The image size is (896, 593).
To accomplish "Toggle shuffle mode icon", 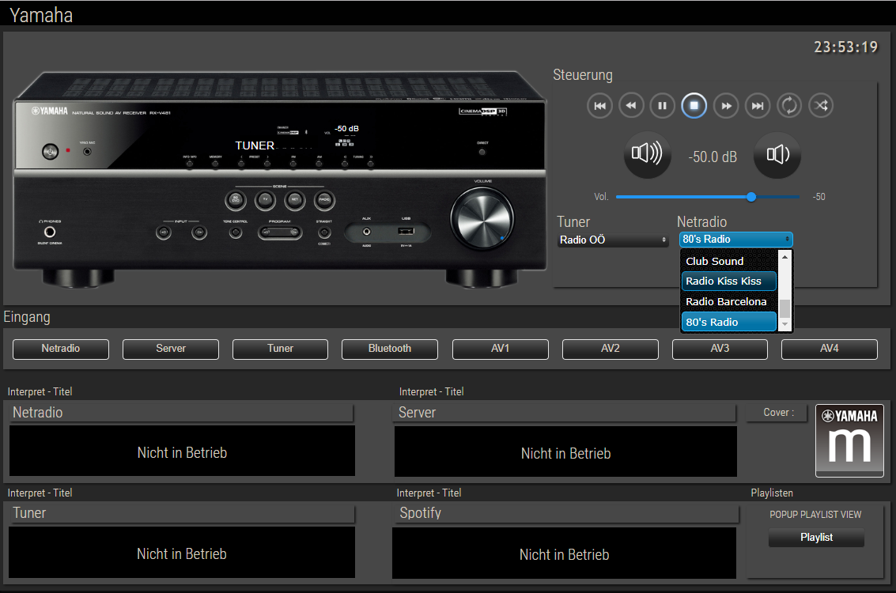I will (x=821, y=106).
